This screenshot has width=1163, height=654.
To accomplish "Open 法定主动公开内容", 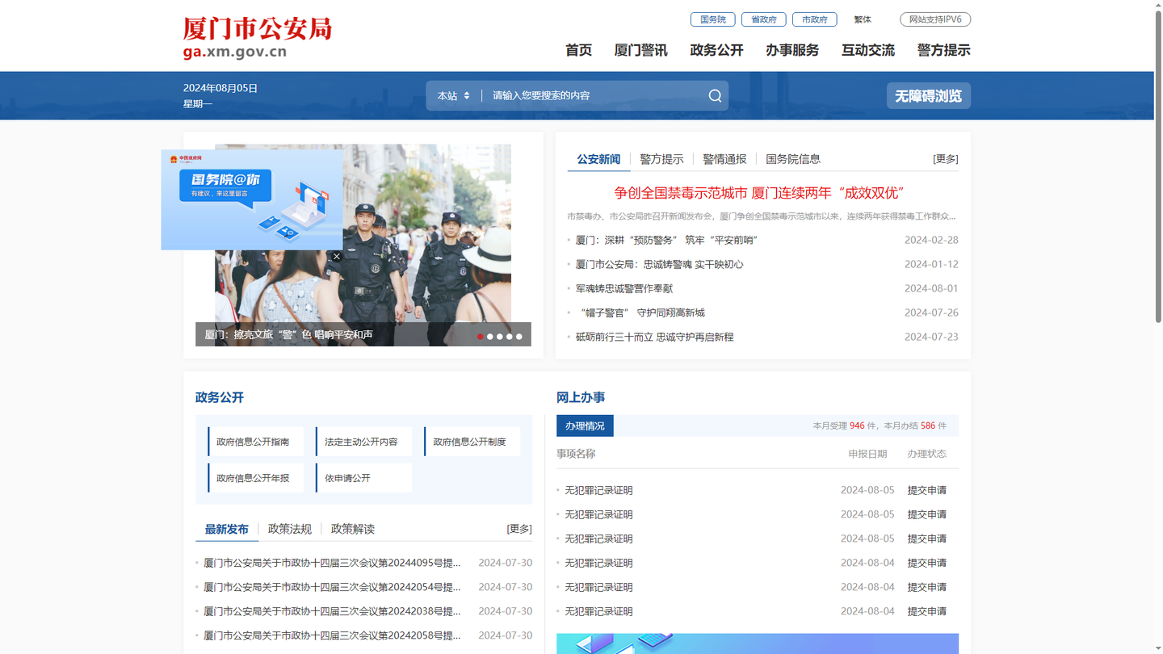I will [x=364, y=442].
